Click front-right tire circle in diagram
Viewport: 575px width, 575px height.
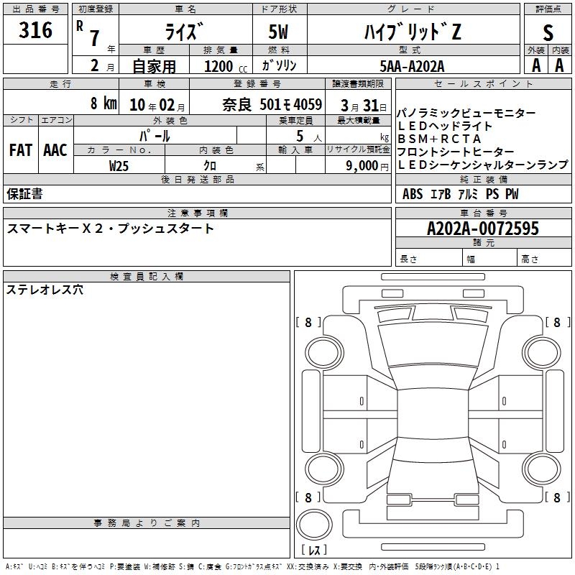tap(542, 352)
